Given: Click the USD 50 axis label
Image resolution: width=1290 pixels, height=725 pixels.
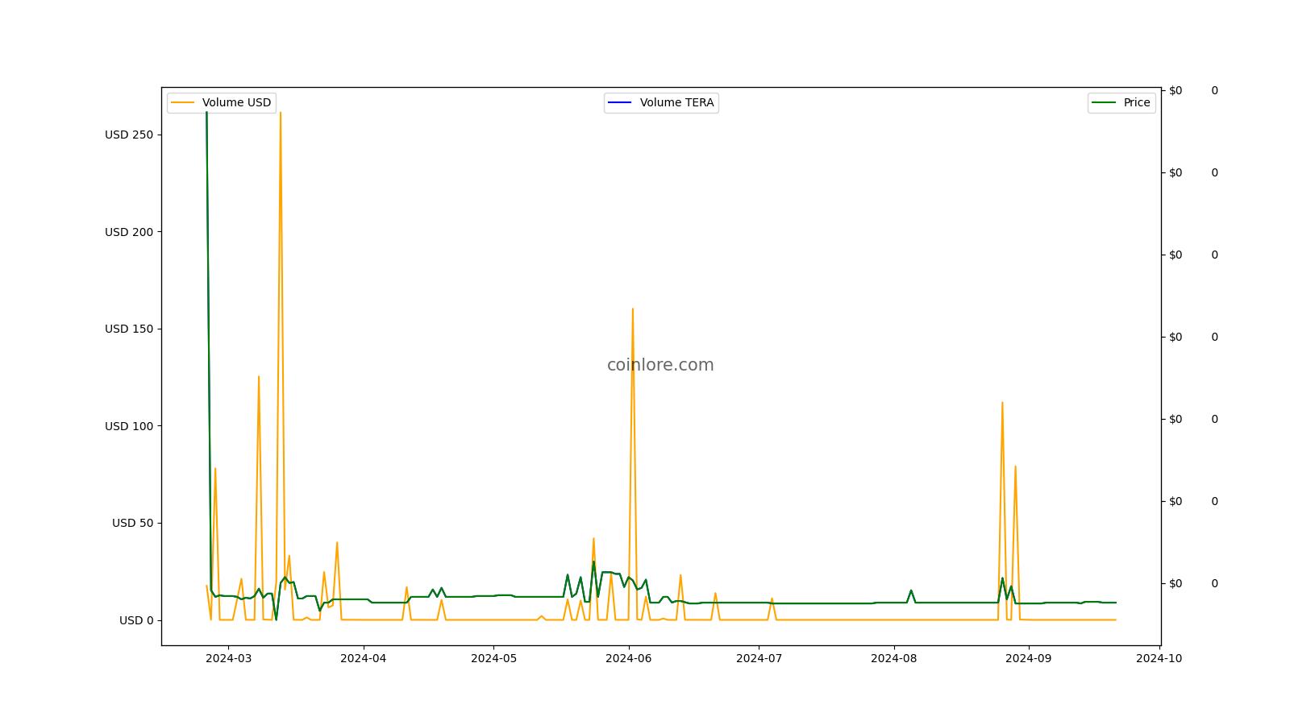Looking at the screenshot, I should [x=132, y=523].
